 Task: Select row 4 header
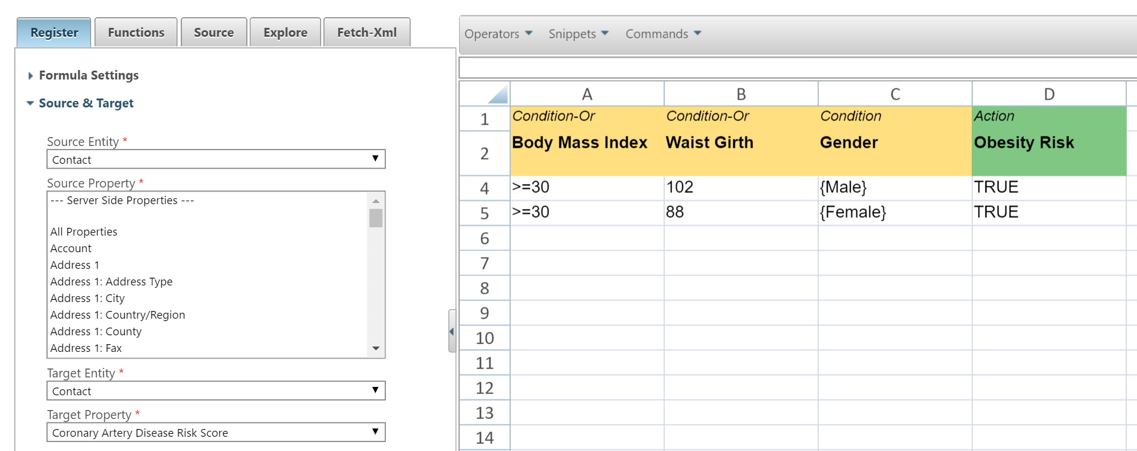(x=485, y=188)
